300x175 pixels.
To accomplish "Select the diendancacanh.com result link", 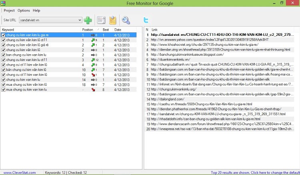I will point(222,124).
